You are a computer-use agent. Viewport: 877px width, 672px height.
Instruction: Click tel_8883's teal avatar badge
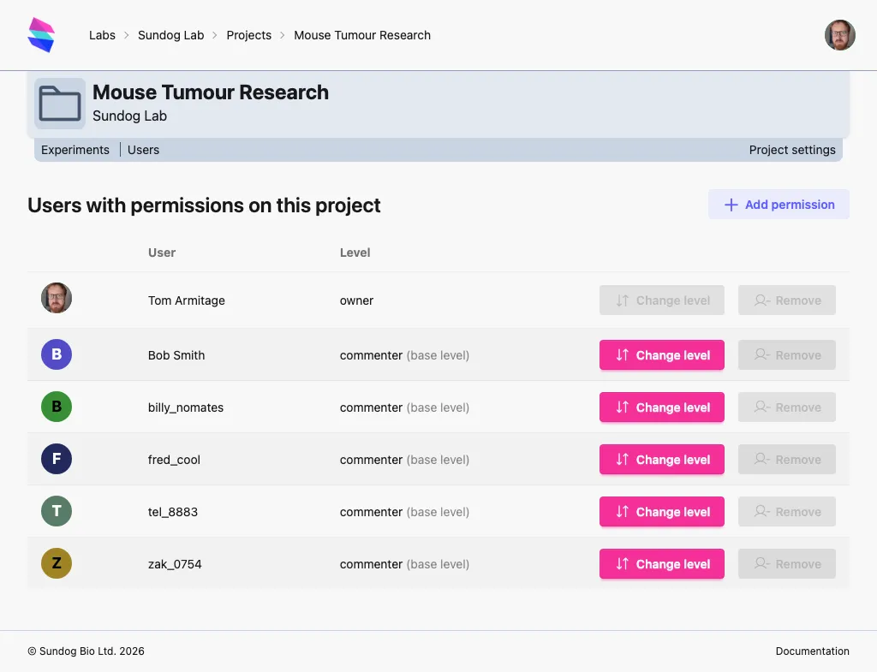56,511
